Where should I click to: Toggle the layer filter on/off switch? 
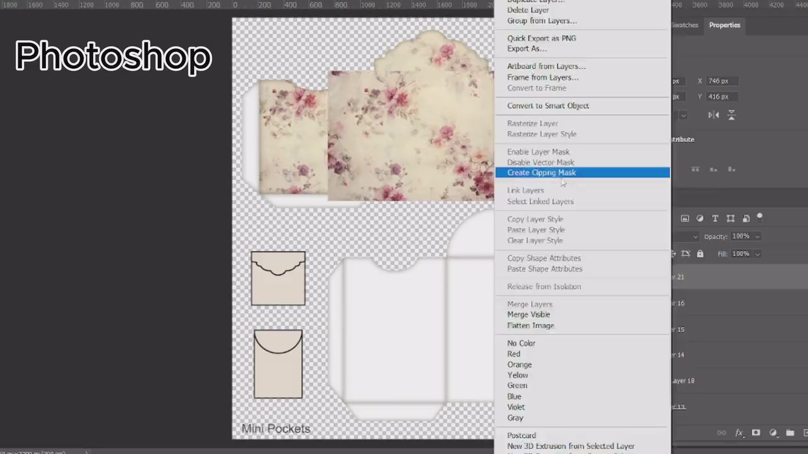click(x=760, y=218)
